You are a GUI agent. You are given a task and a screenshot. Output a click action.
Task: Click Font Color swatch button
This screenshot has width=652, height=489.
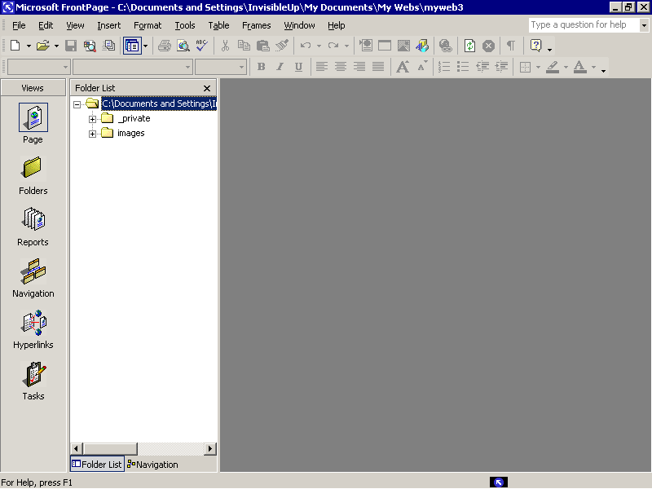pos(580,67)
